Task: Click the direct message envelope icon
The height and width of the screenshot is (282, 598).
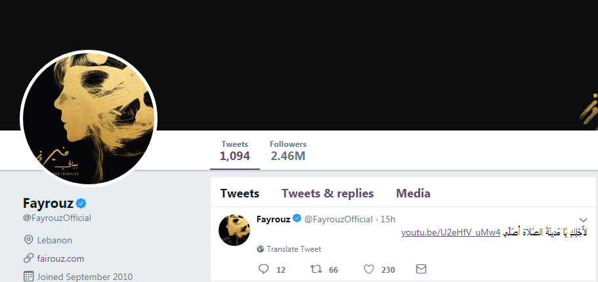Action: [421, 269]
